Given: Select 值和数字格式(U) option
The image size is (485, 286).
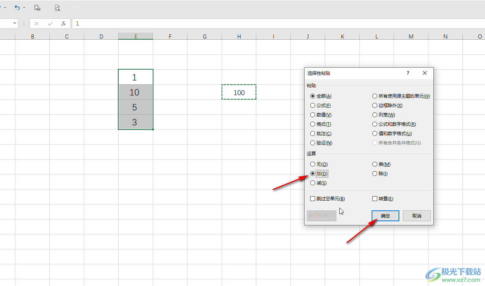Looking at the screenshot, I should pyautogui.click(x=392, y=134).
